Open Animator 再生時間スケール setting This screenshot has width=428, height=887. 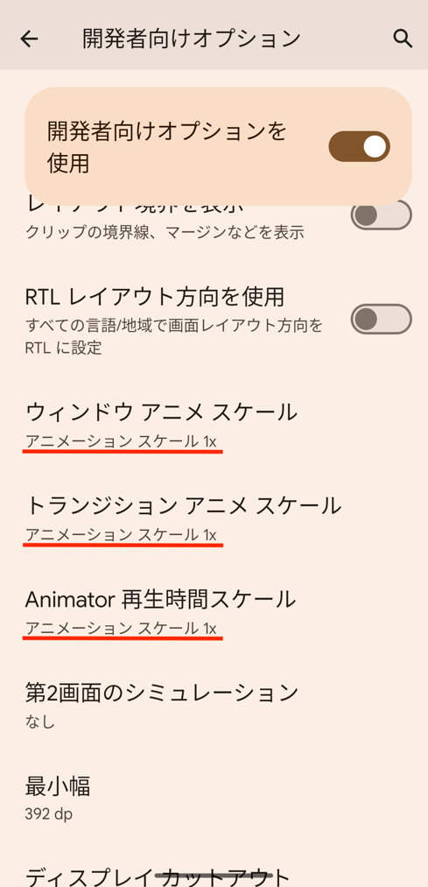214,611
